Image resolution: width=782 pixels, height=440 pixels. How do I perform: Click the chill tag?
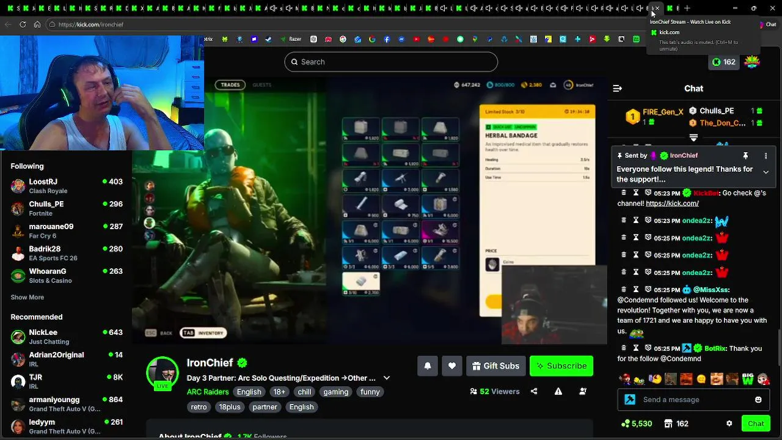(304, 392)
